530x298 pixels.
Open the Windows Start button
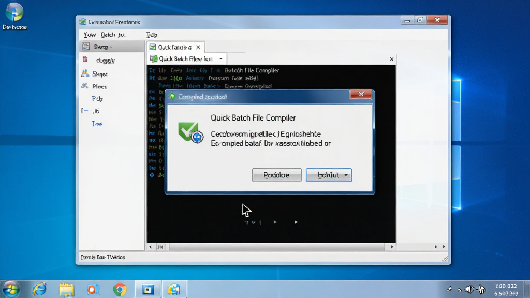point(10,290)
